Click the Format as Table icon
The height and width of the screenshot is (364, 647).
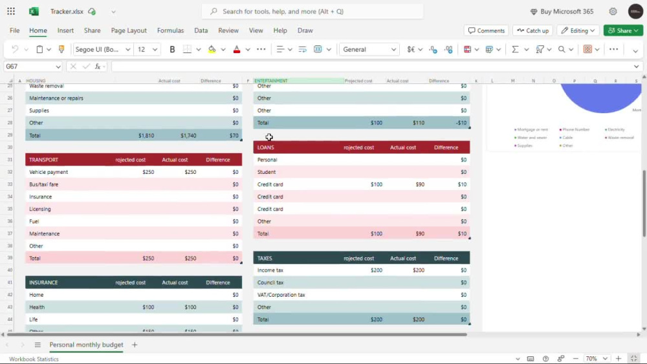489,50
